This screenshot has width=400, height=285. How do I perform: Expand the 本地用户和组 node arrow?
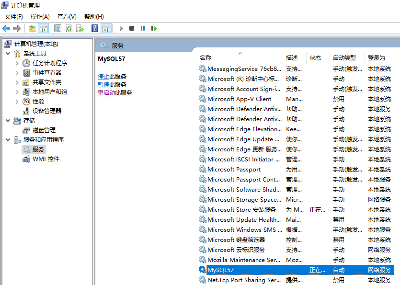17,92
